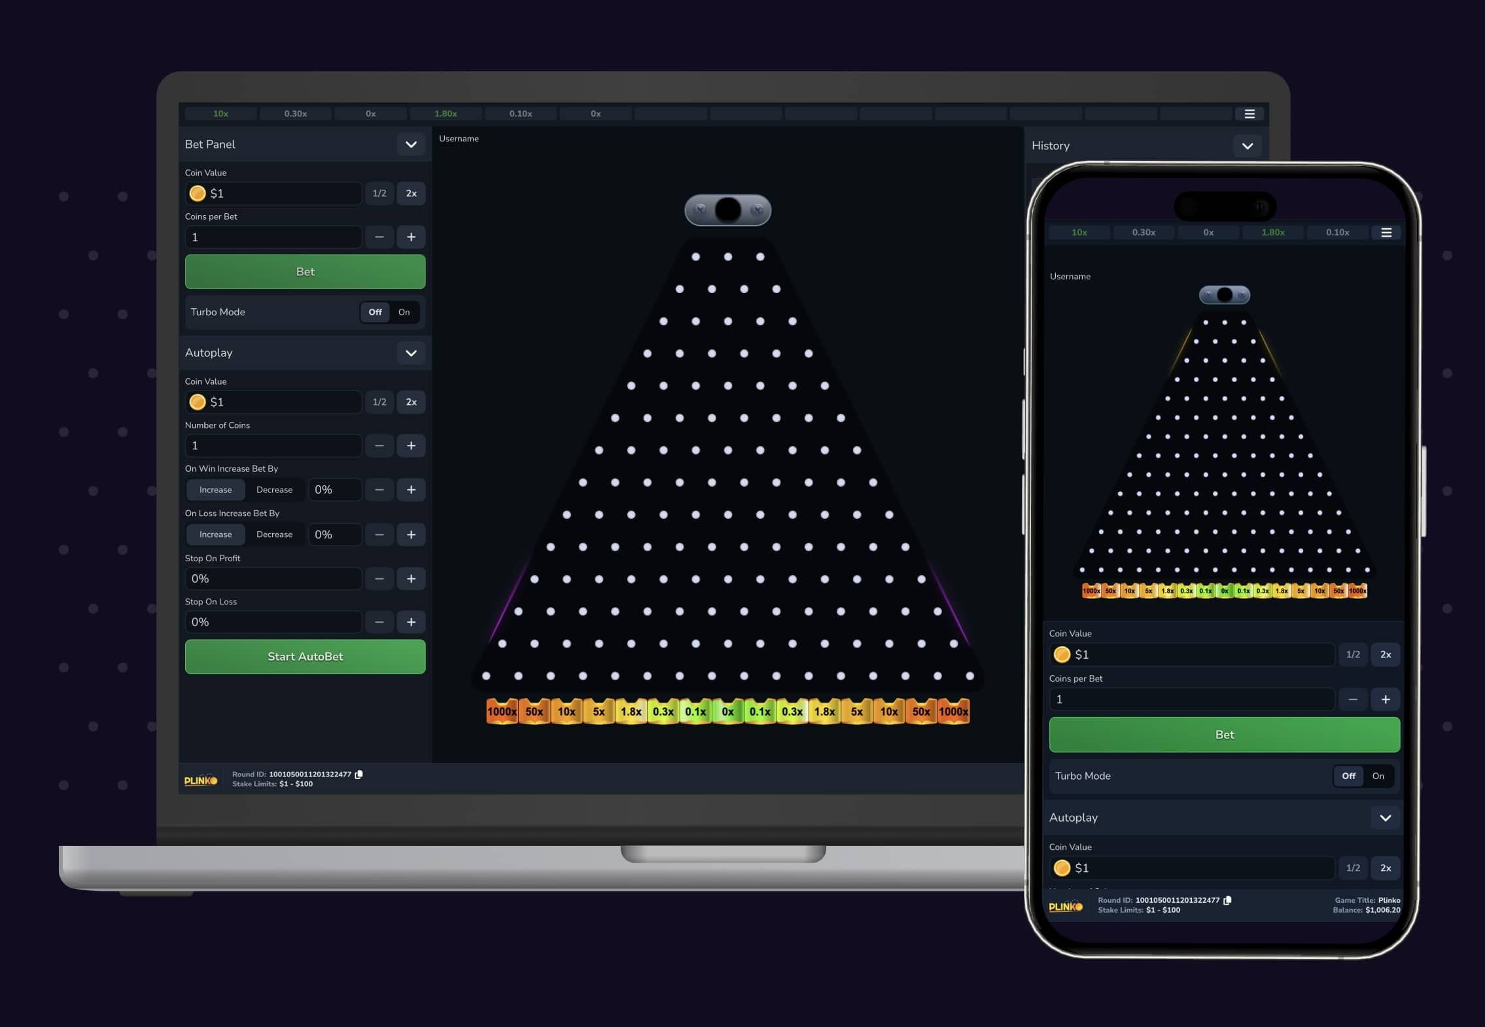Click the Plinko logo in the desktop footer
The height and width of the screenshot is (1027, 1485).
[x=201, y=779]
